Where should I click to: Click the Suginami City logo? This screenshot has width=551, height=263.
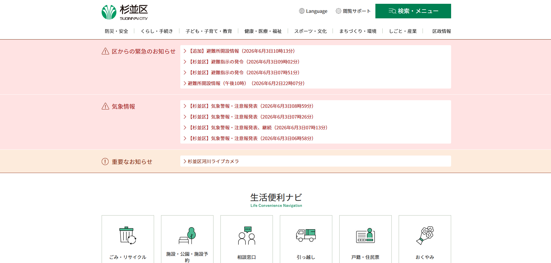[x=125, y=12]
